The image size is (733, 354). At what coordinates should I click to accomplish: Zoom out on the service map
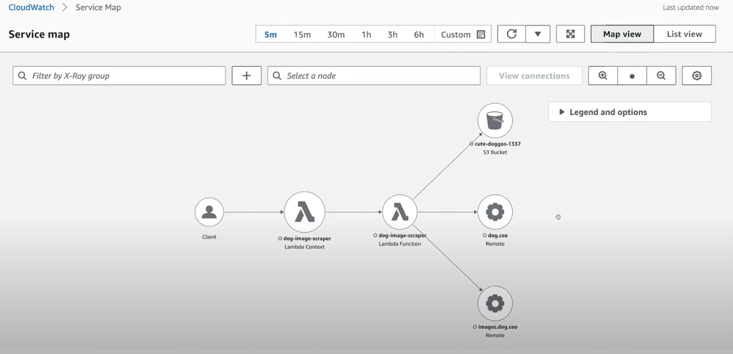click(x=661, y=75)
